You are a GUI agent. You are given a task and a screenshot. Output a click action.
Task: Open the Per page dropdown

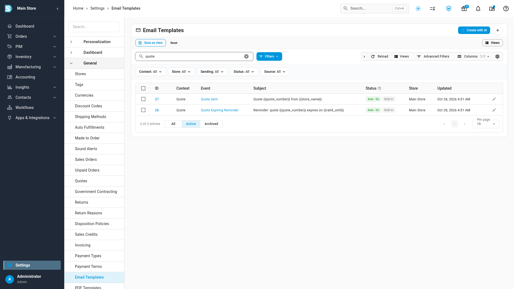(x=486, y=124)
